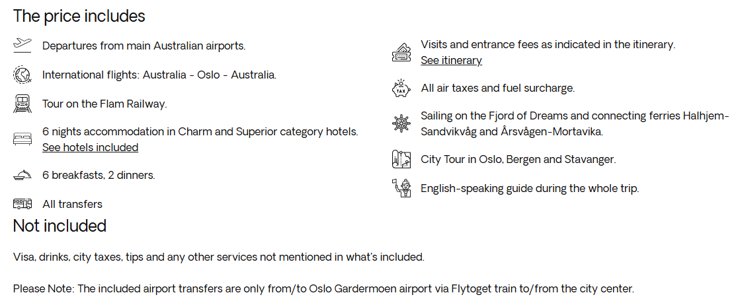Screen dimensions: 736x297
Task: Click the ticket entrance fees icon
Action: 401,52
